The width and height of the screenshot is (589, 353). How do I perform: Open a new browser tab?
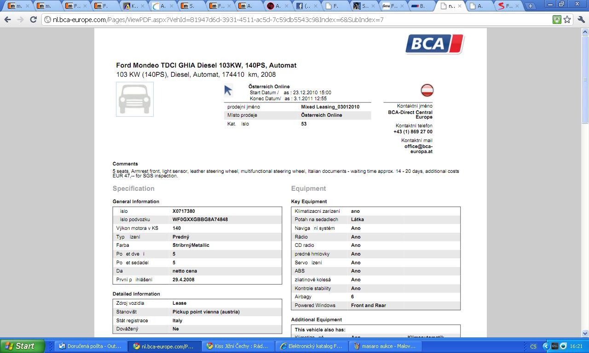click(x=530, y=6)
